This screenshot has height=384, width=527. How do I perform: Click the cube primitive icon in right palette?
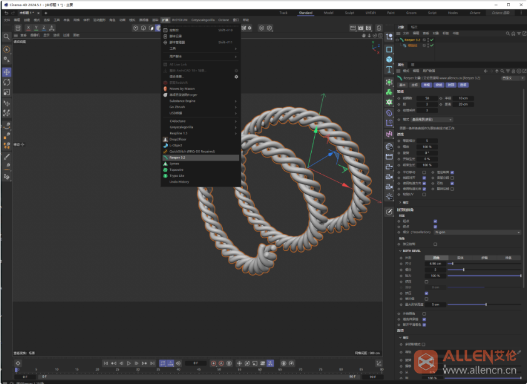pos(389,59)
